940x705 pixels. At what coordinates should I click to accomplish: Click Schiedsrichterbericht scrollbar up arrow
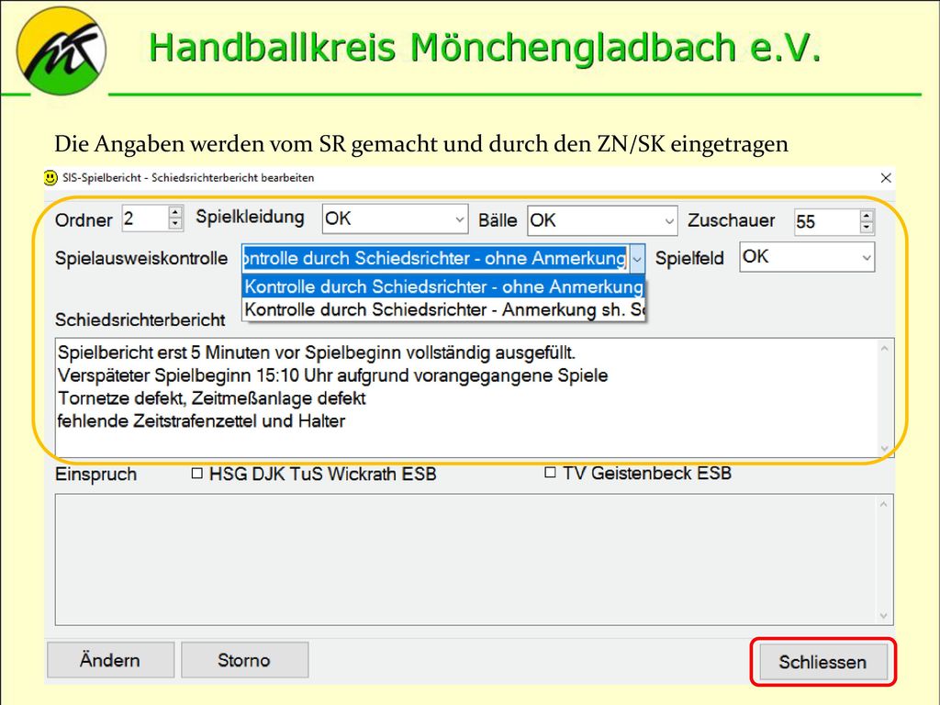pos(885,348)
